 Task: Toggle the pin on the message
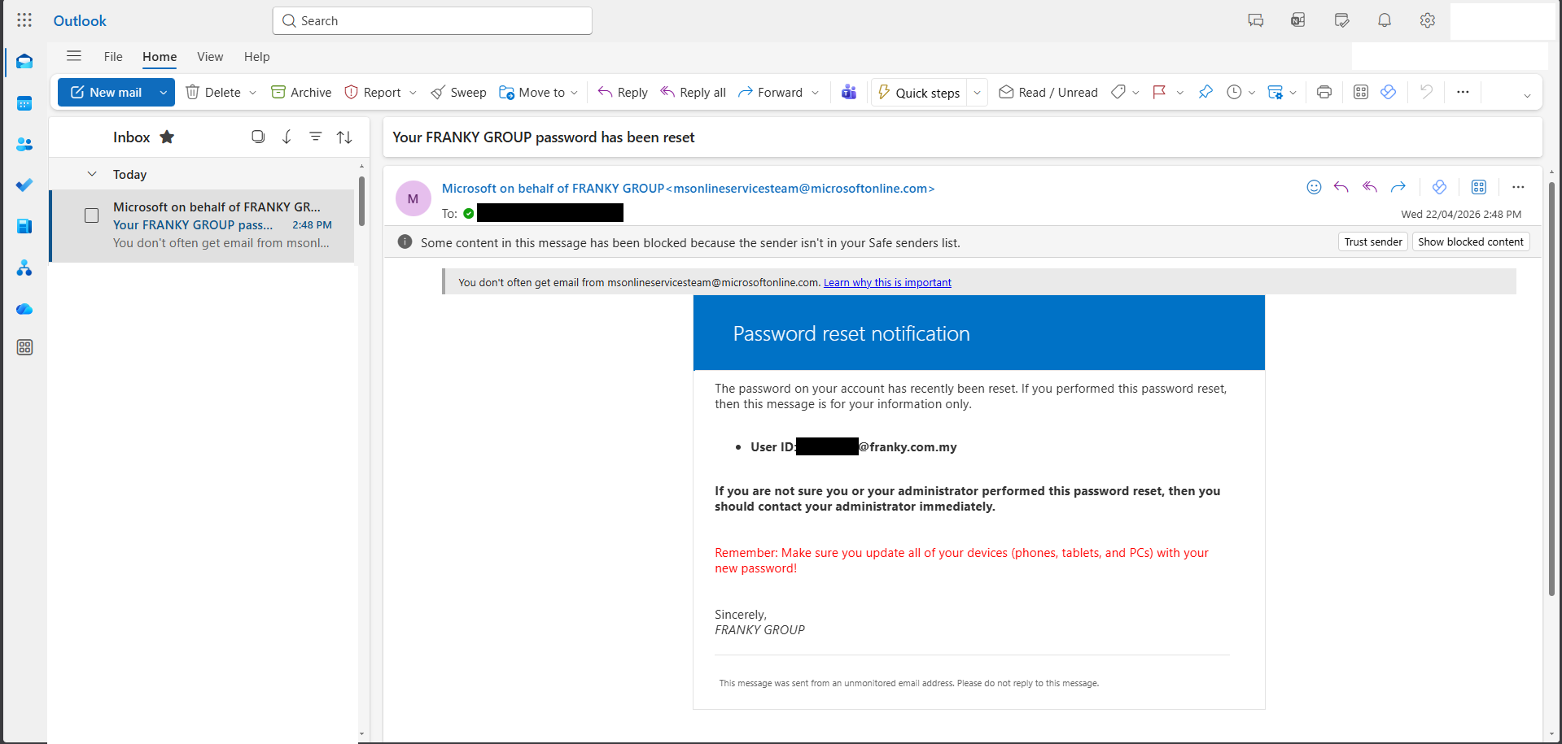click(1205, 92)
